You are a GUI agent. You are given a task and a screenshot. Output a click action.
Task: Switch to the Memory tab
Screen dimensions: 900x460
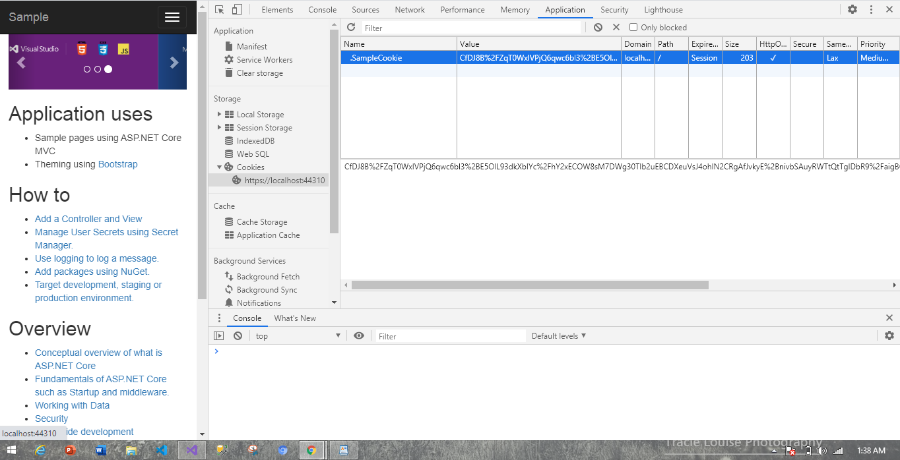(515, 10)
